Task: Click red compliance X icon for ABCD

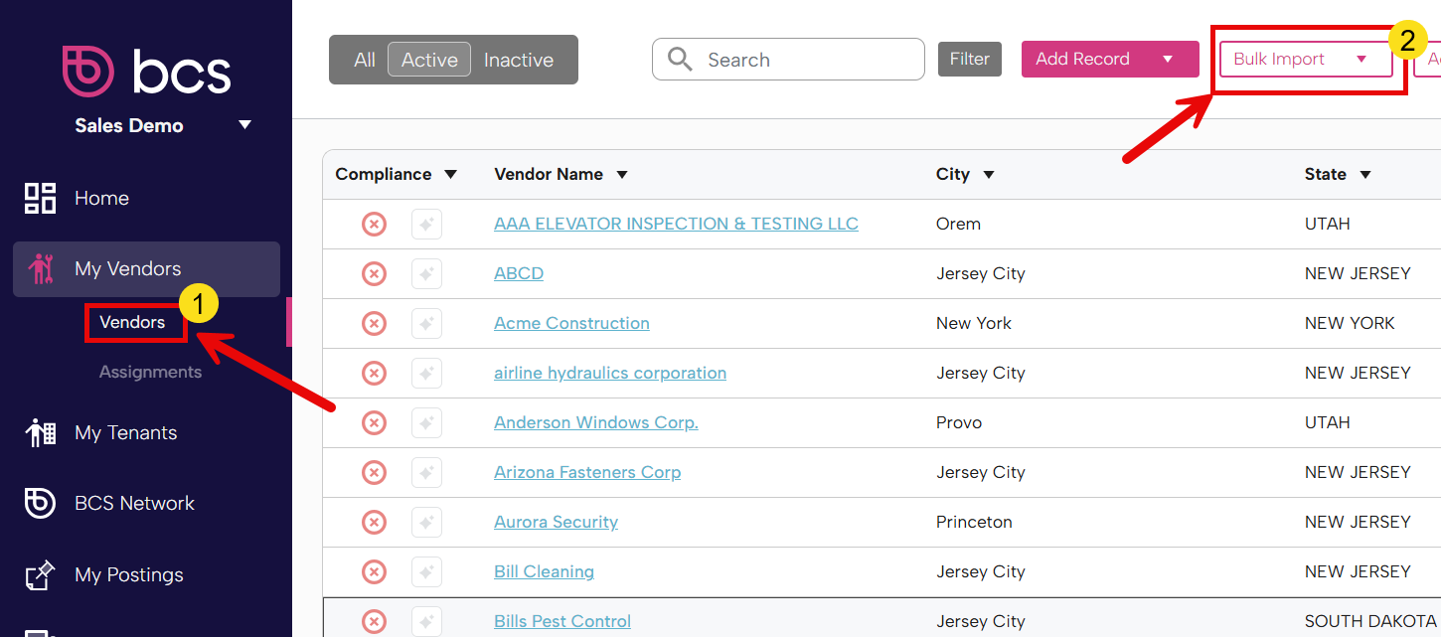Action: point(374,273)
